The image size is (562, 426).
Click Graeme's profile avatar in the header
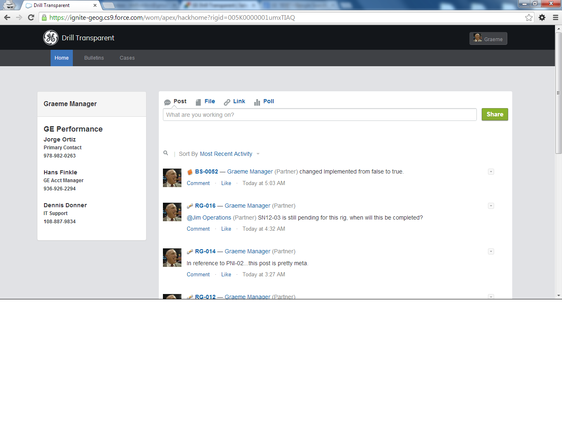click(478, 38)
